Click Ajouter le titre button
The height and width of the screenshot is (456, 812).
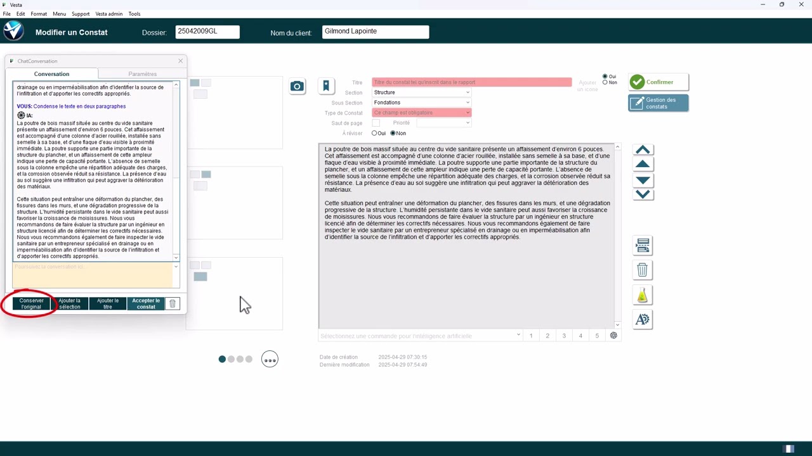pyautogui.click(x=108, y=304)
